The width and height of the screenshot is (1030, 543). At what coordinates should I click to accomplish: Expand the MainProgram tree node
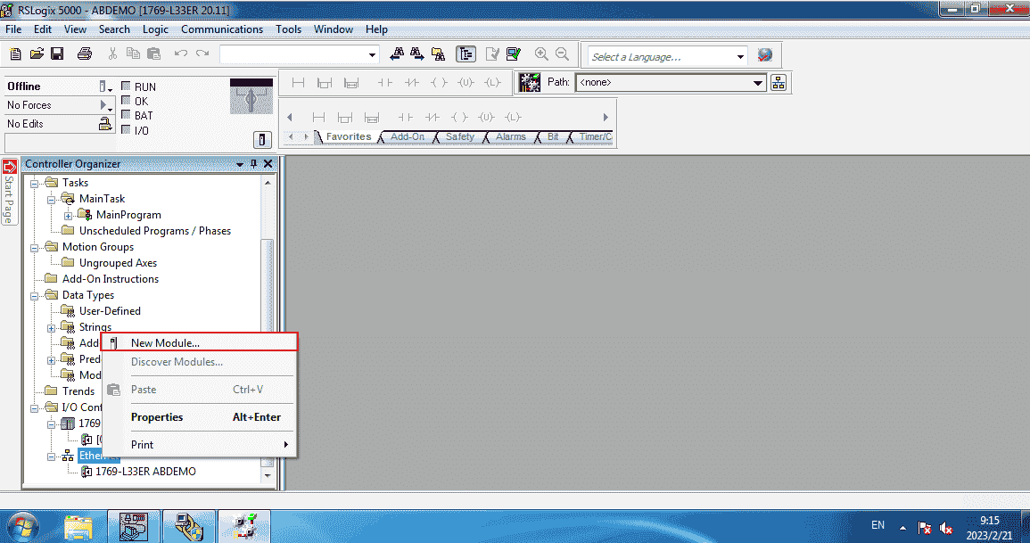coord(69,215)
